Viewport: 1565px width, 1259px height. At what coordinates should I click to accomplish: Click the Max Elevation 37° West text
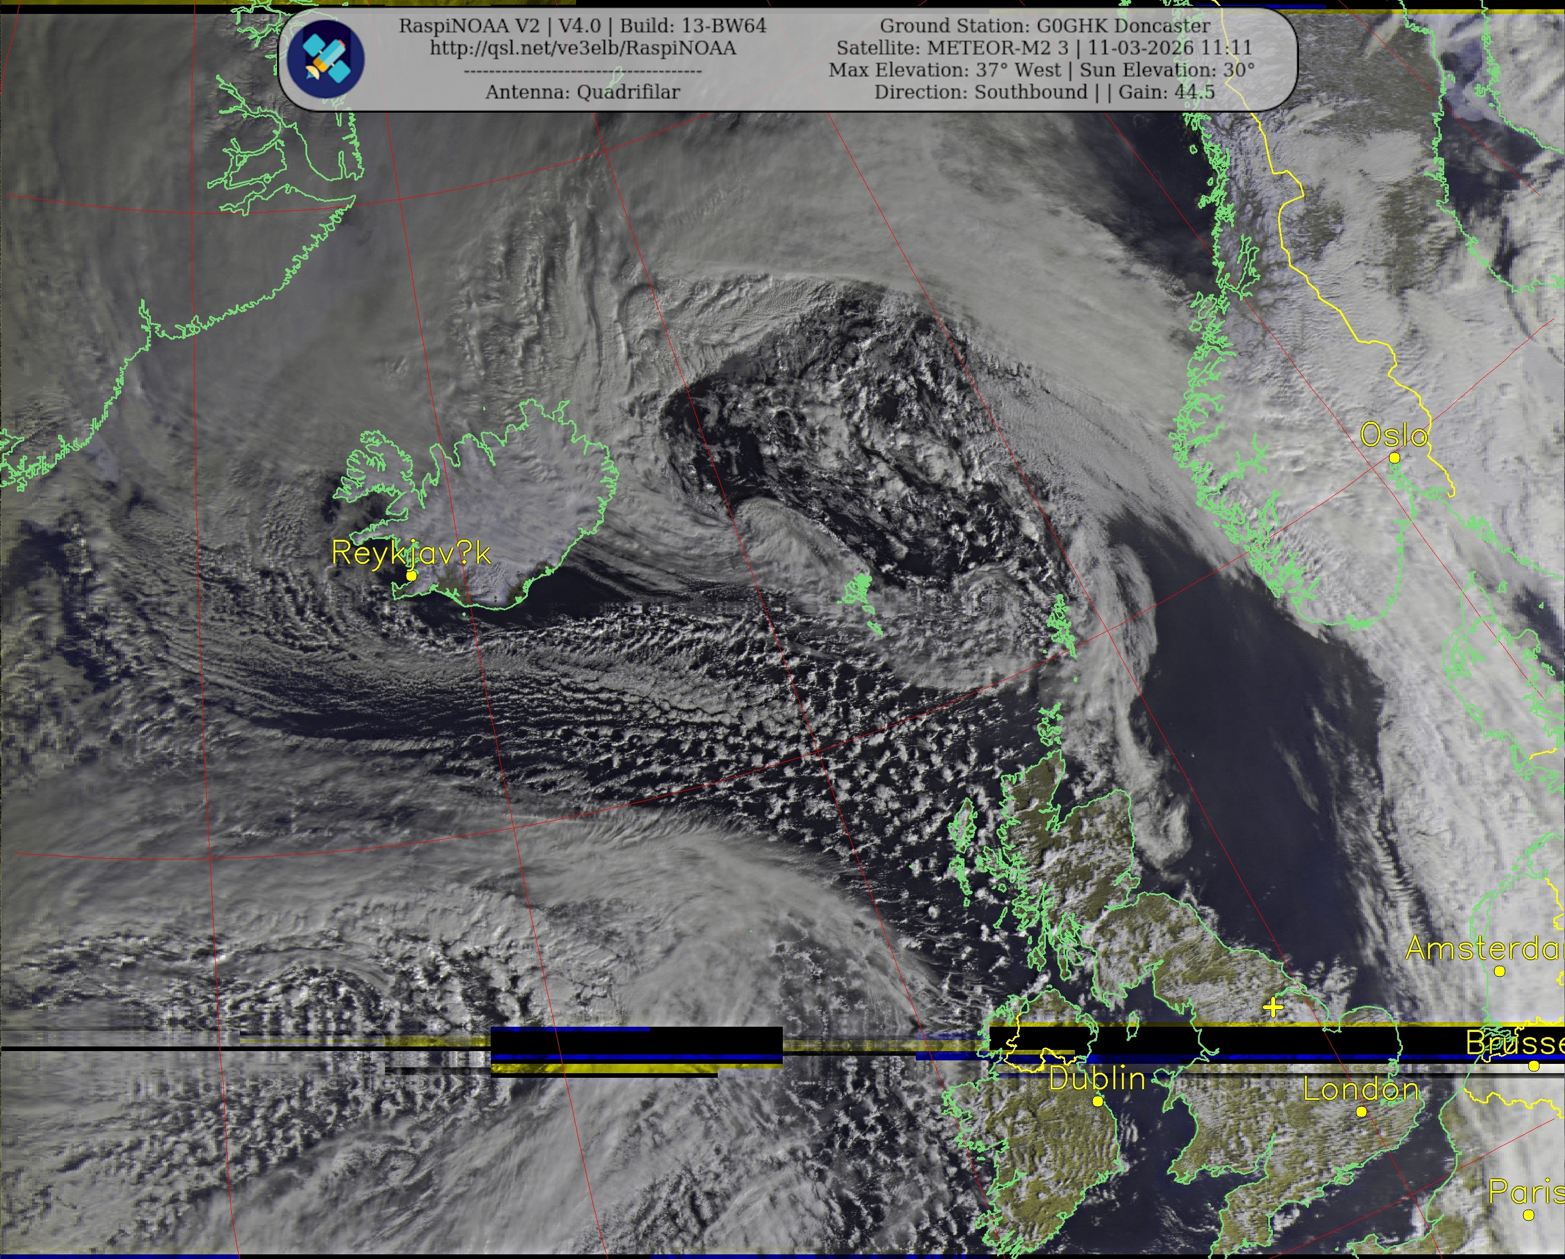947,70
